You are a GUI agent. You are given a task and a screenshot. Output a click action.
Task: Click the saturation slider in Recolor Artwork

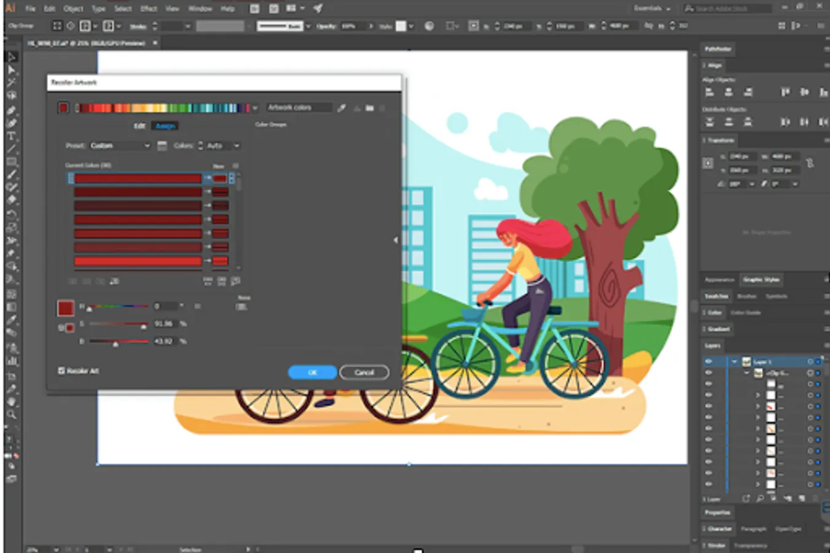(x=119, y=324)
